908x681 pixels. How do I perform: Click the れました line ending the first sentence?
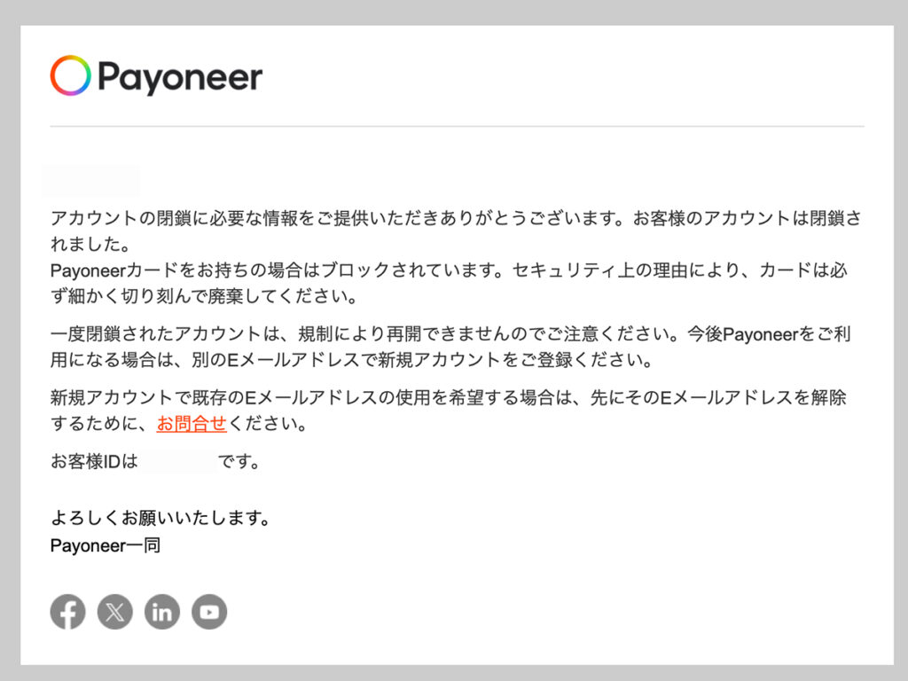(x=90, y=244)
